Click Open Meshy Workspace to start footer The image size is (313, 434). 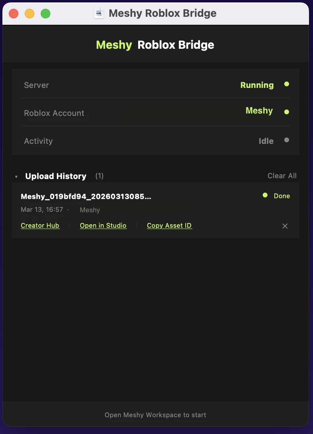point(155,415)
